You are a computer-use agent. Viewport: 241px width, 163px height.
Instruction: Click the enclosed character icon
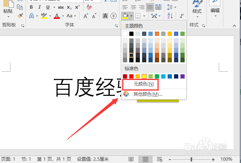[x=114, y=16]
